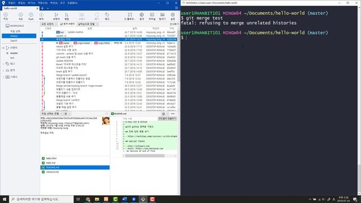Expand the Remotes section in sidebar
This screenshot has width=361, height=203.
point(3,70)
